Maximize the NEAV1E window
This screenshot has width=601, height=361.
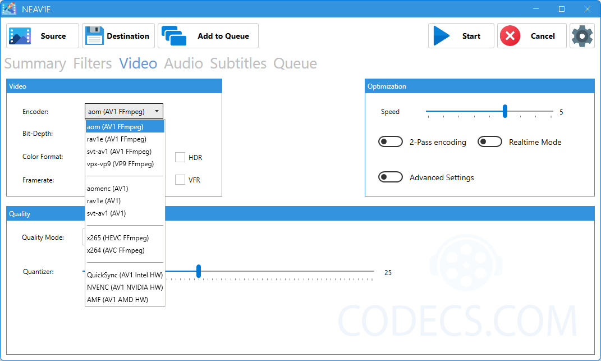tap(562, 9)
